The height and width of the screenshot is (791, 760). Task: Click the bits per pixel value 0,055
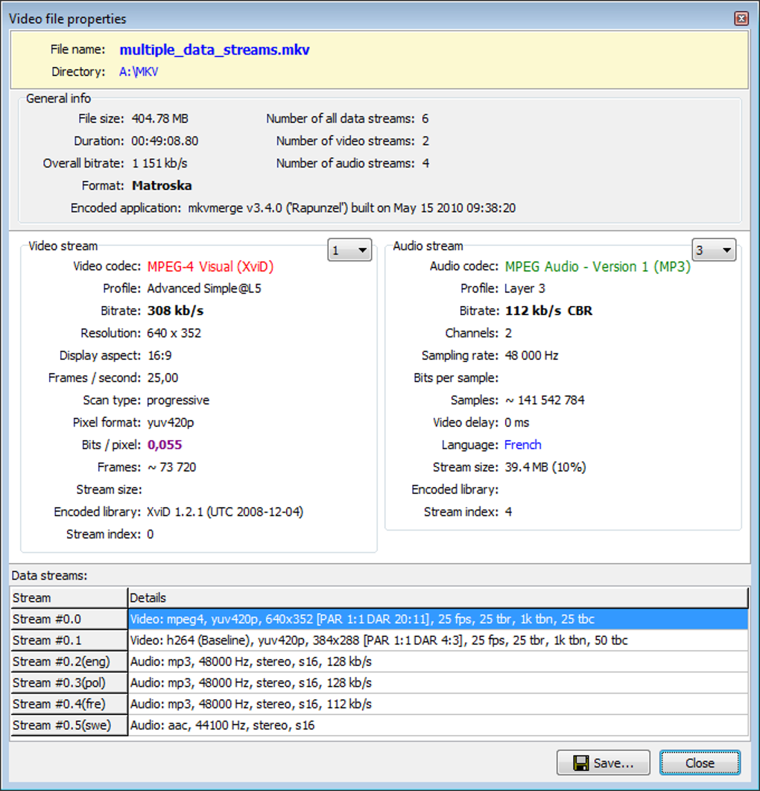[165, 445]
